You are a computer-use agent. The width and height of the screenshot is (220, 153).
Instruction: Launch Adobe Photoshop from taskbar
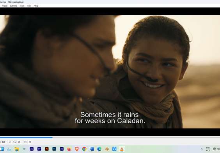point(54,149)
